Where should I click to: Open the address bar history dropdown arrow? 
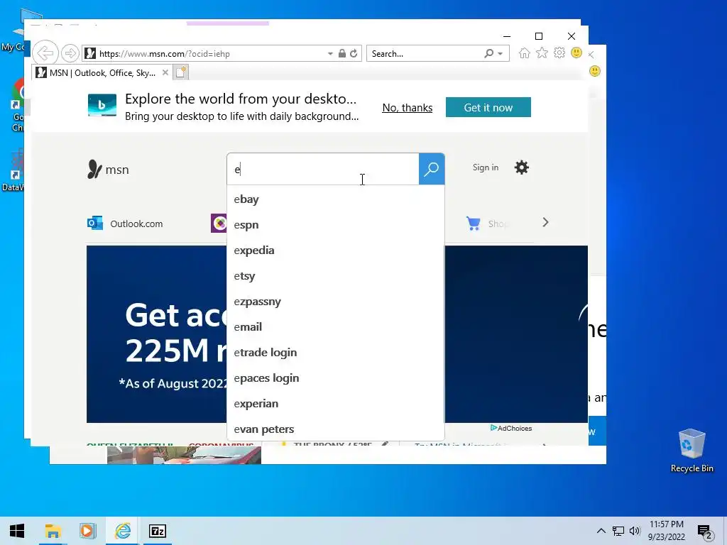point(330,54)
